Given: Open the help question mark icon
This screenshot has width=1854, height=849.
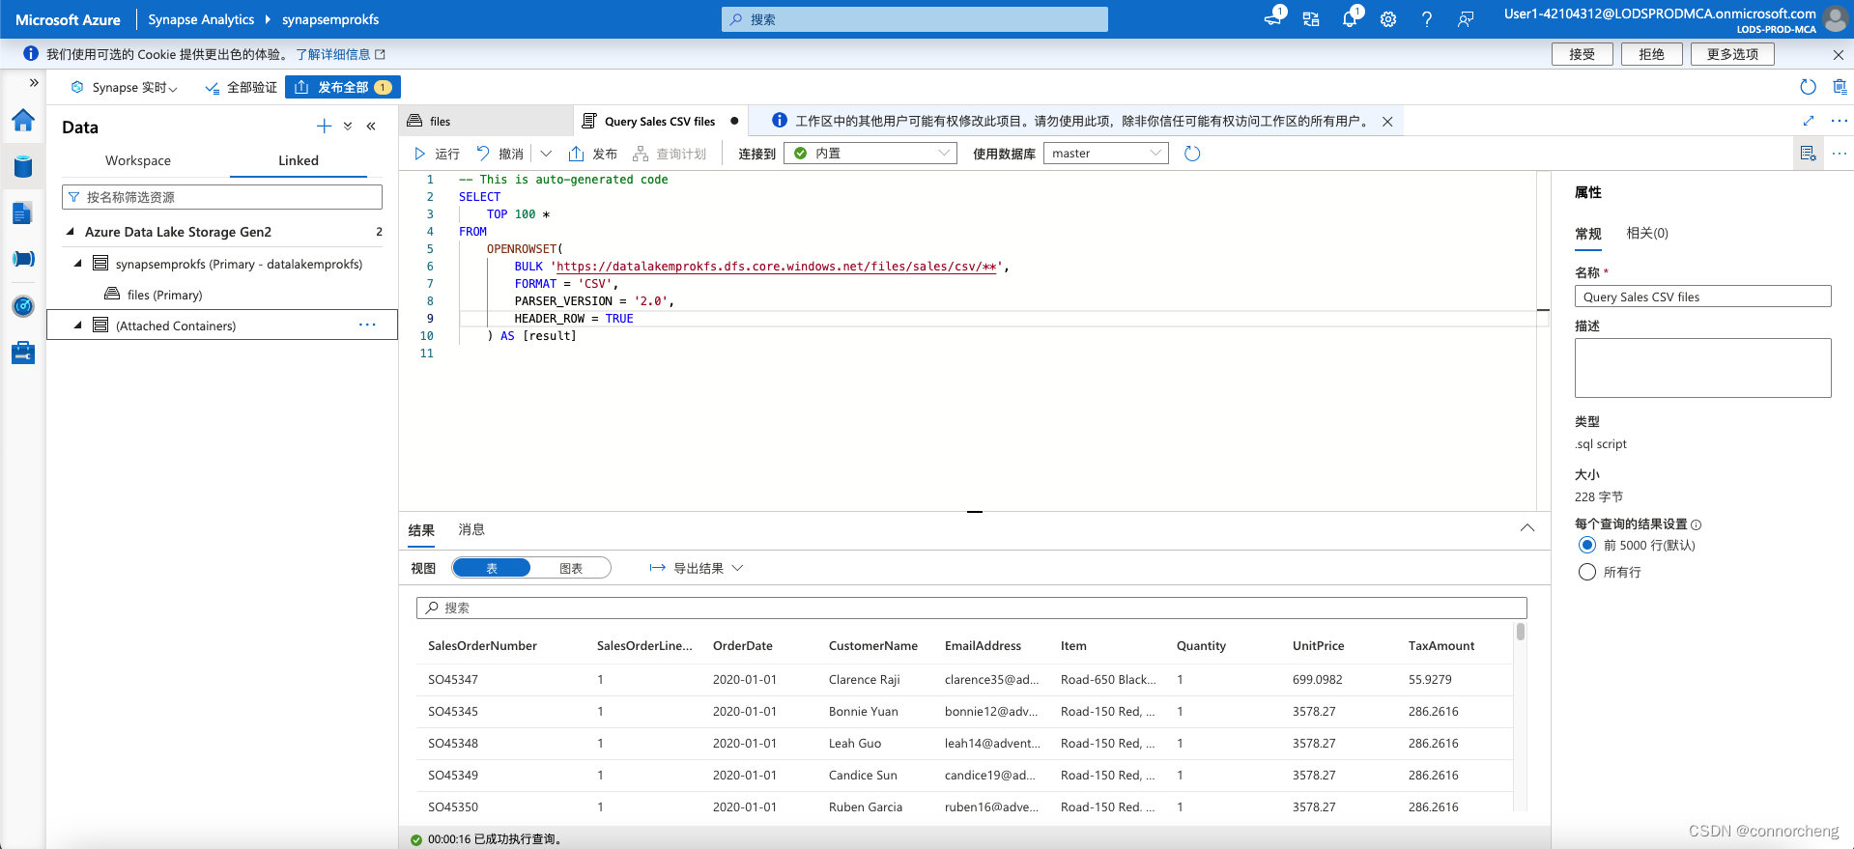Looking at the screenshot, I should point(1427,19).
